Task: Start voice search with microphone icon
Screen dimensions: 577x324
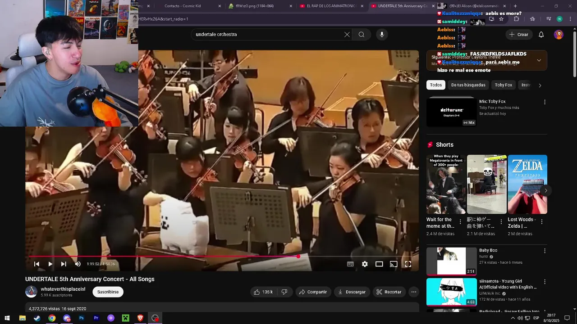Action: pyautogui.click(x=382, y=35)
